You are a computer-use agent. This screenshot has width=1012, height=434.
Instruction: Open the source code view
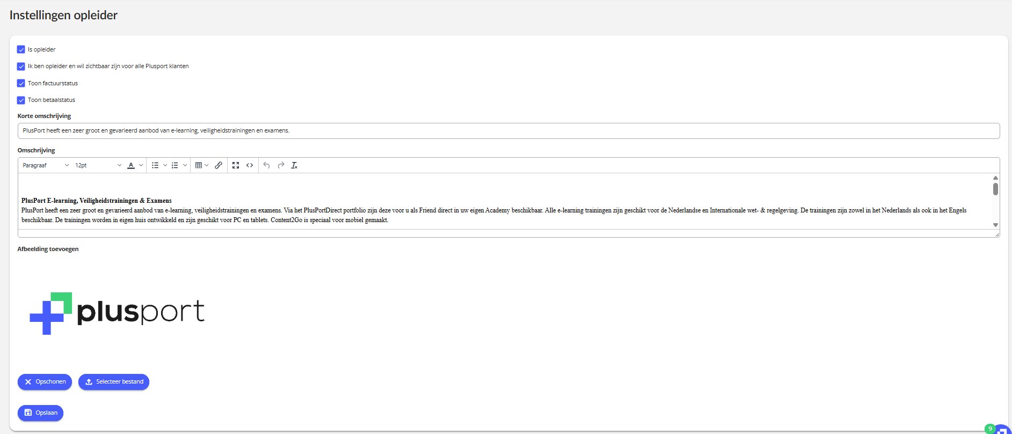[x=250, y=165]
